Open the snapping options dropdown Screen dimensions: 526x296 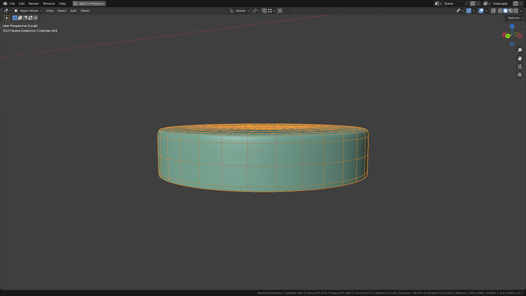pyautogui.click(x=271, y=11)
